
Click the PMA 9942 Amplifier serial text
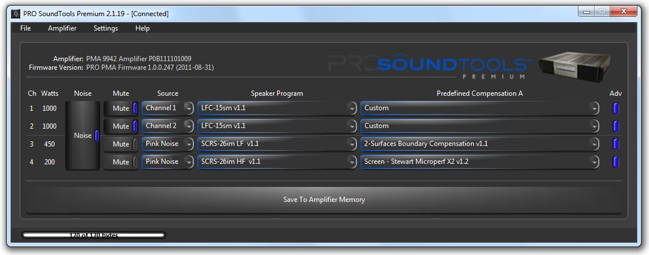click(139, 59)
